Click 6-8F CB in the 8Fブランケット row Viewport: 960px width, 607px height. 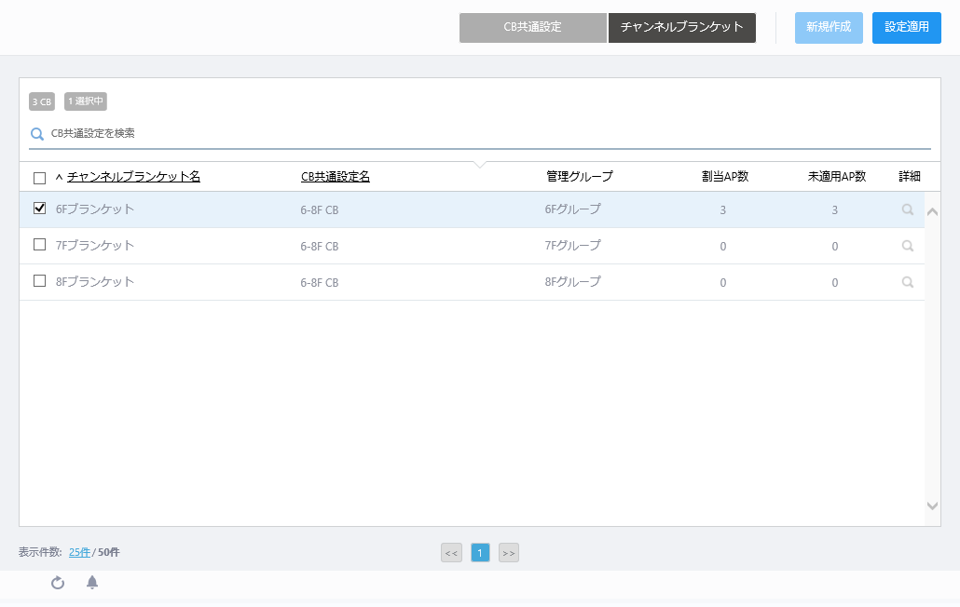pos(320,282)
